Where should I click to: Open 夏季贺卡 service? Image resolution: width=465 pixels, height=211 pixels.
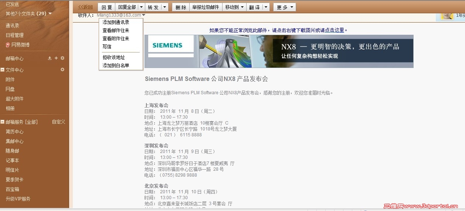(14, 180)
